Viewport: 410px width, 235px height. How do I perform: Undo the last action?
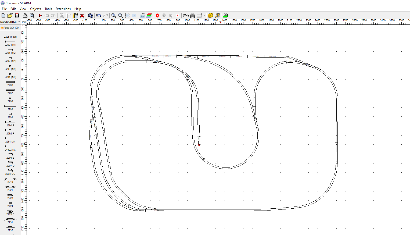coord(99,16)
